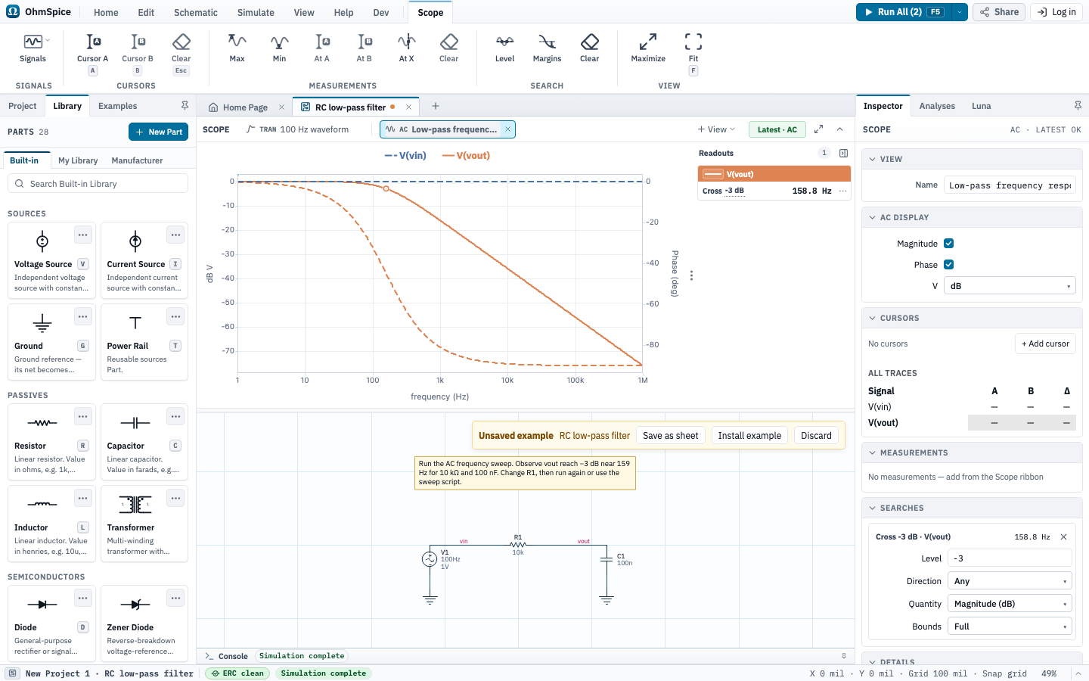
Task: Add a Max measurement
Action: click(237, 48)
